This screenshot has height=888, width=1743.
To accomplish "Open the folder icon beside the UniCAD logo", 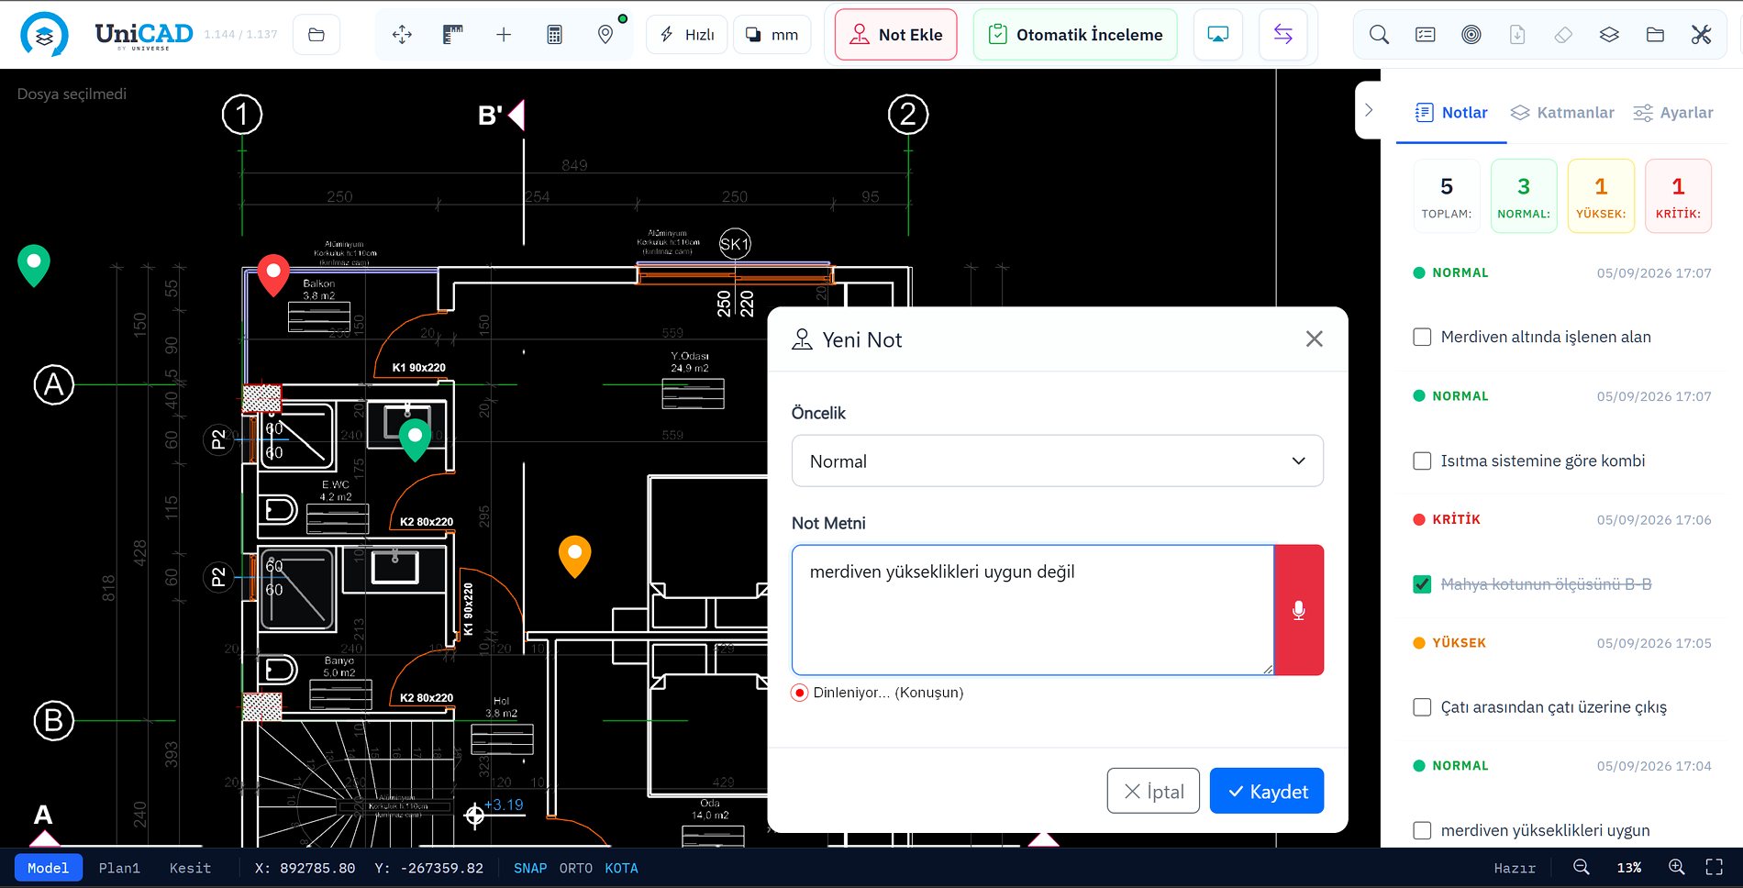I will [x=316, y=35].
